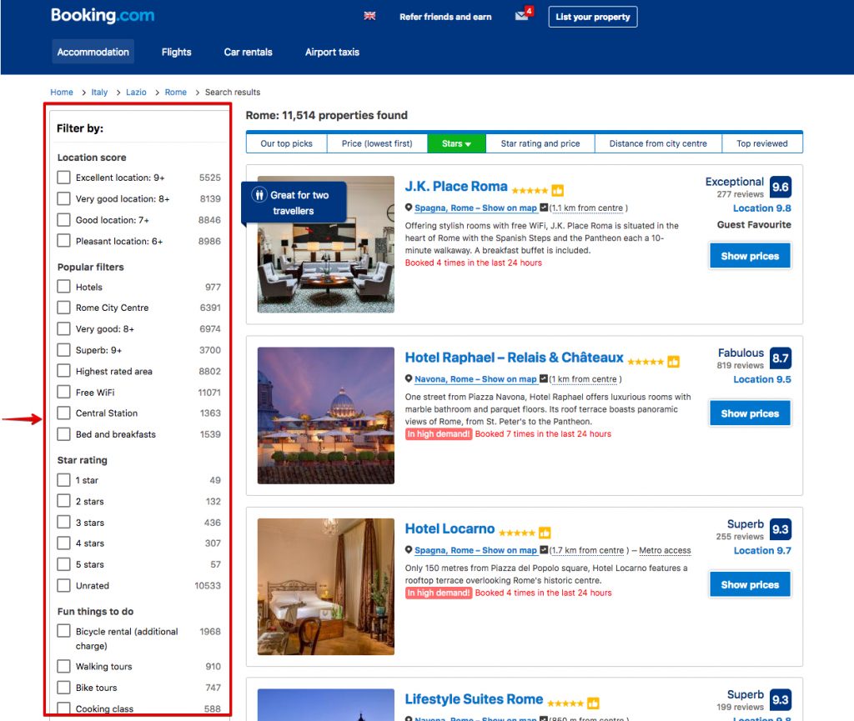
Task: Select the Star rating and price tab
Action: [540, 143]
